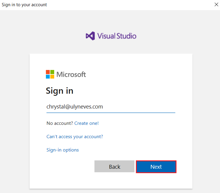Viewport: 220px width, 193px height.
Task: Click the Visual Studio wordmark text
Action: [117, 36]
